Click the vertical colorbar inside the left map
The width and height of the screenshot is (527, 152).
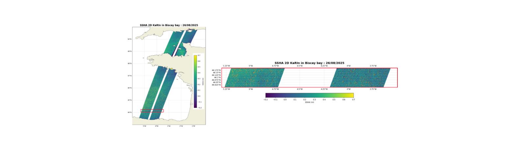195,81
